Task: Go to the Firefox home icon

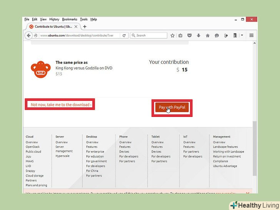Action: click(x=208, y=35)
